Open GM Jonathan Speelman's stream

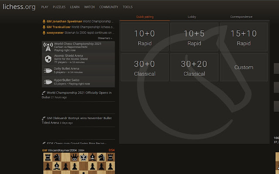[x=78, y=21]
